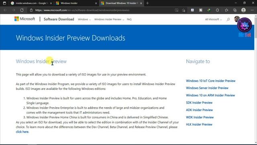Go back with the browser back arrow
This screenshot has width=257, height=145.
click(x=5, y=10)
